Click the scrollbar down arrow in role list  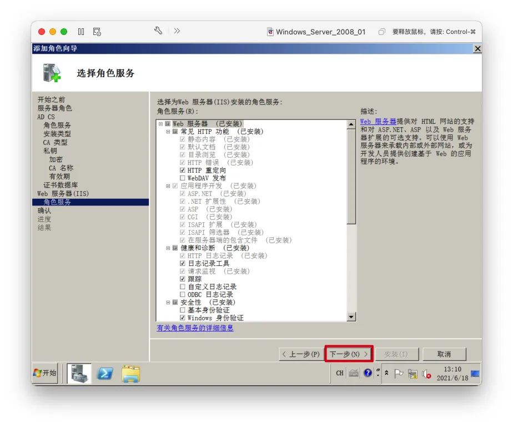click(351, 317)
